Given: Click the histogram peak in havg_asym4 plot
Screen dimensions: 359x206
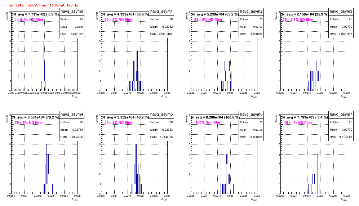Looking at the screenshot, I should point(47,144).
